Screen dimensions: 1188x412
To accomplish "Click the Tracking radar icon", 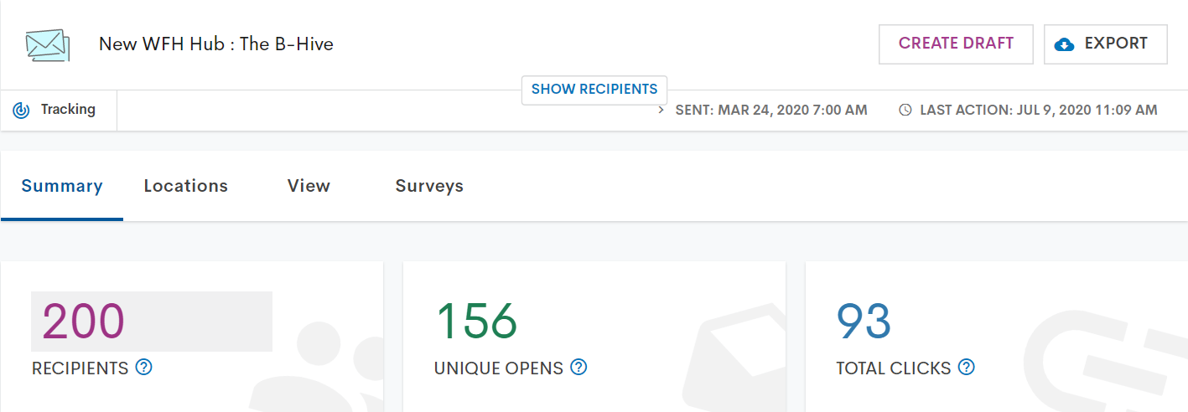I will click(22, 110).
